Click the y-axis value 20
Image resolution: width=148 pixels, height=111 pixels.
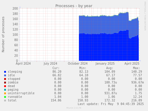click(16, 56)
